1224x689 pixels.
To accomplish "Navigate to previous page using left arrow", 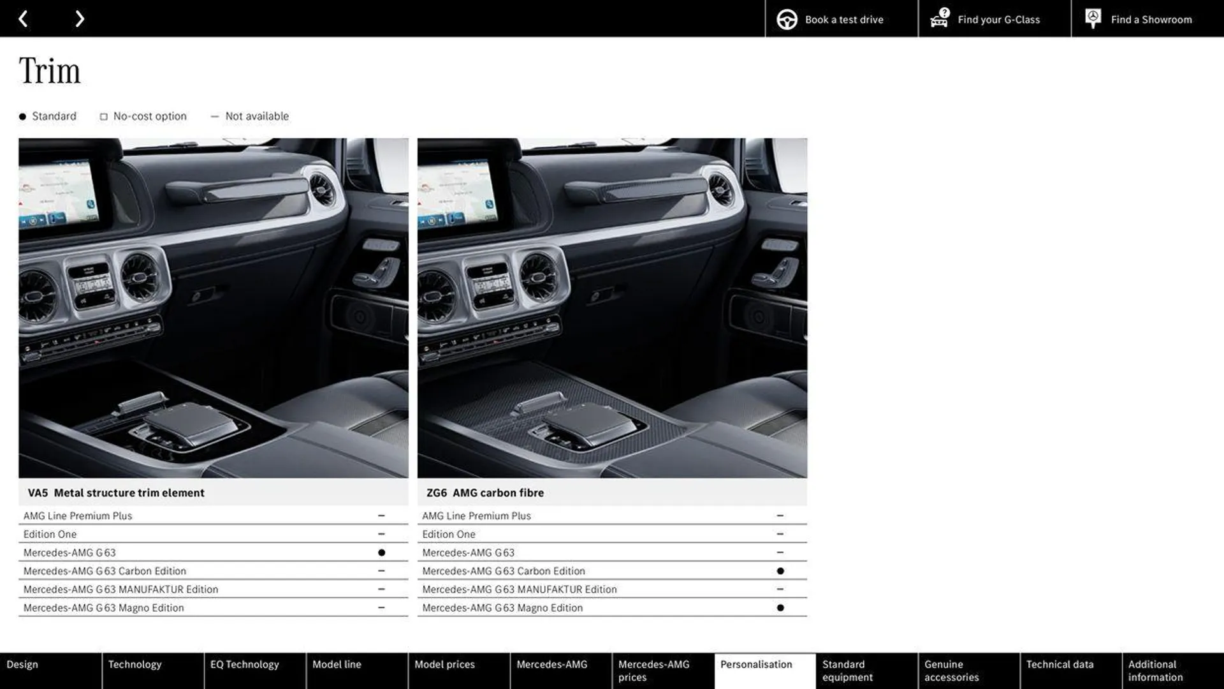I will 23,19.
